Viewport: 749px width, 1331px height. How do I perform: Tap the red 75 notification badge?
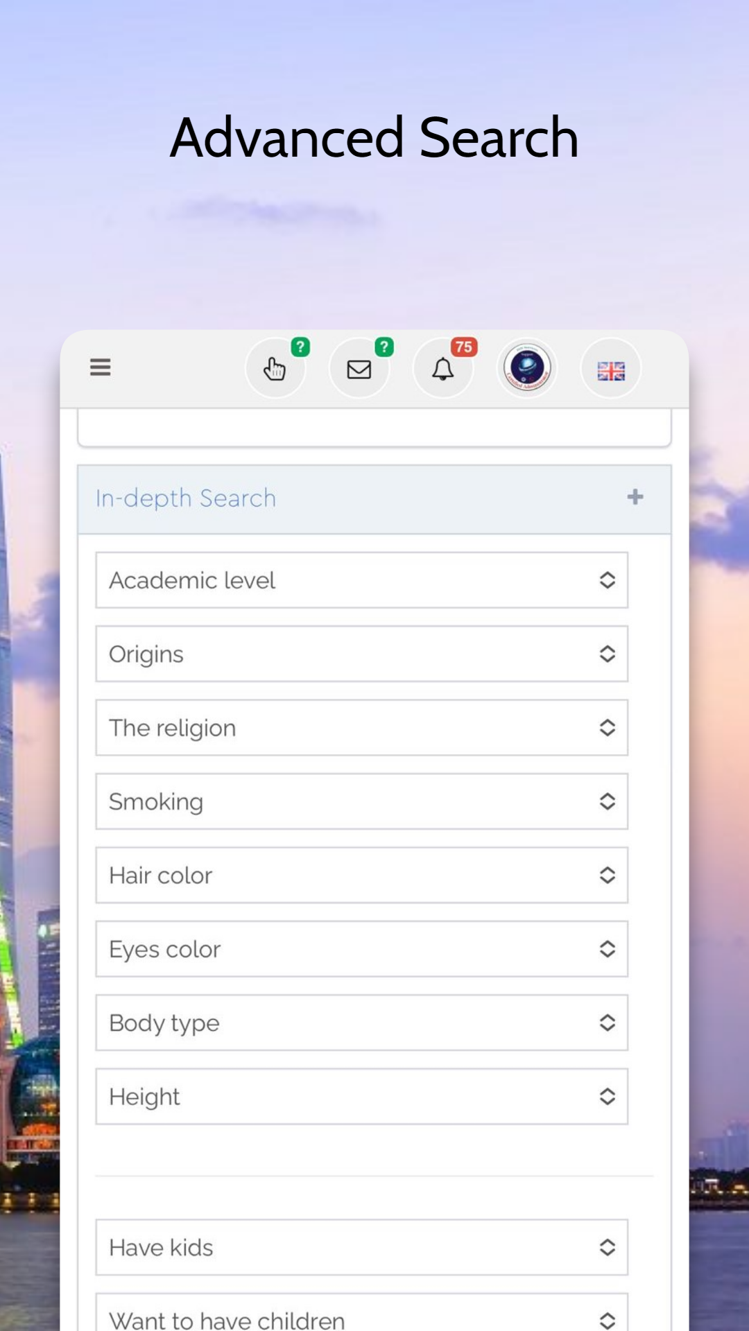(x=463, y=347)
